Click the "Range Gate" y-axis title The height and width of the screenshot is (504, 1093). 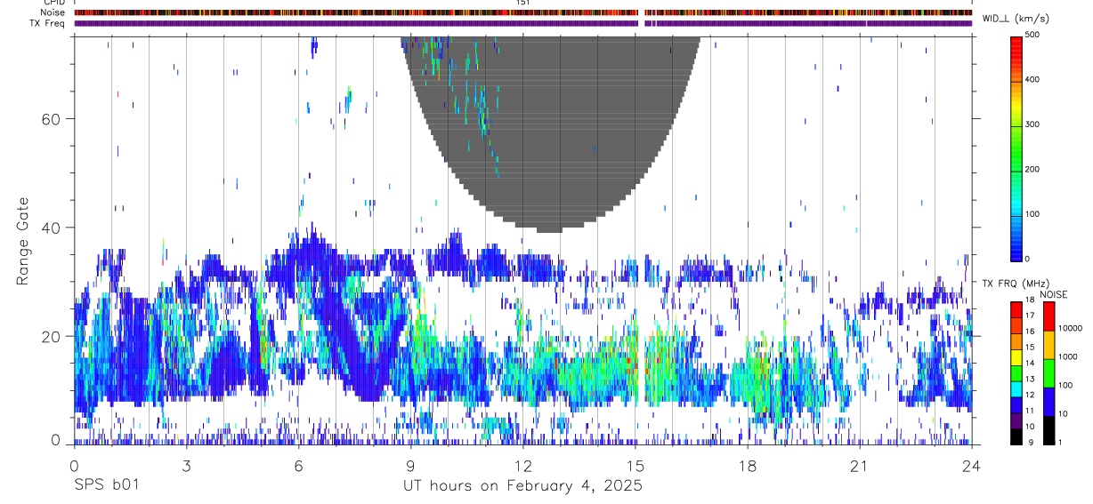[23, 242]
